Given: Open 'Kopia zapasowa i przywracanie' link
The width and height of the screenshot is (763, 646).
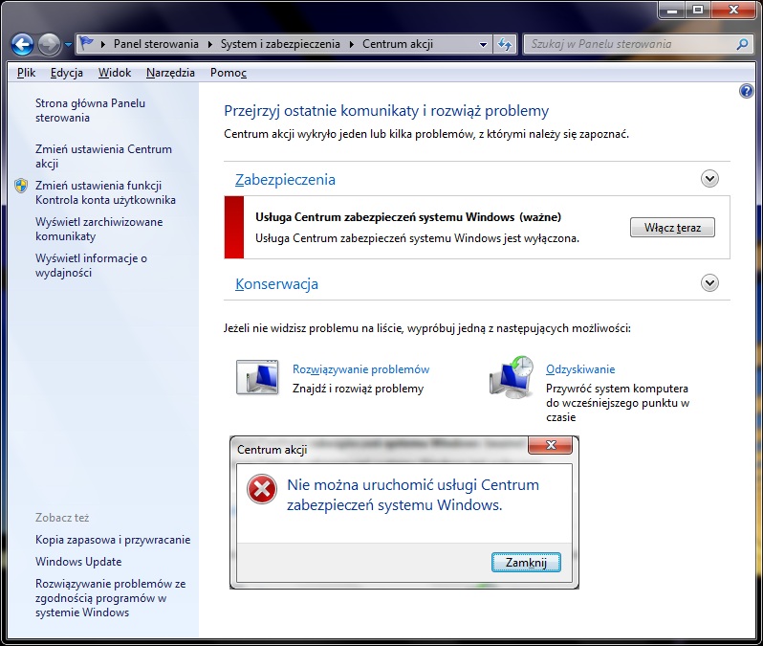Looking at the screenshot, I should click(x=113, y=540).
